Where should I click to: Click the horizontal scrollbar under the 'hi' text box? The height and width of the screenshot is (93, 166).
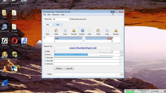(x=63, y=43)
